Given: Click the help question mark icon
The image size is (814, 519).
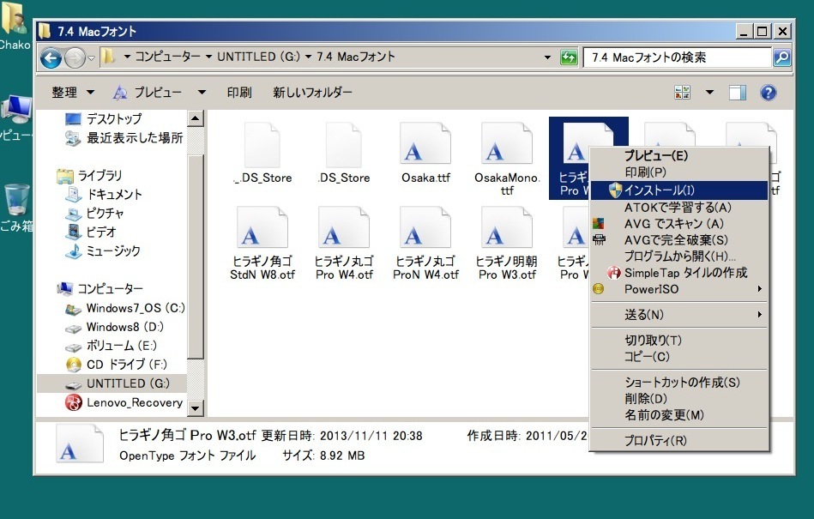Looking at the screenshot, I should [769, 93].
